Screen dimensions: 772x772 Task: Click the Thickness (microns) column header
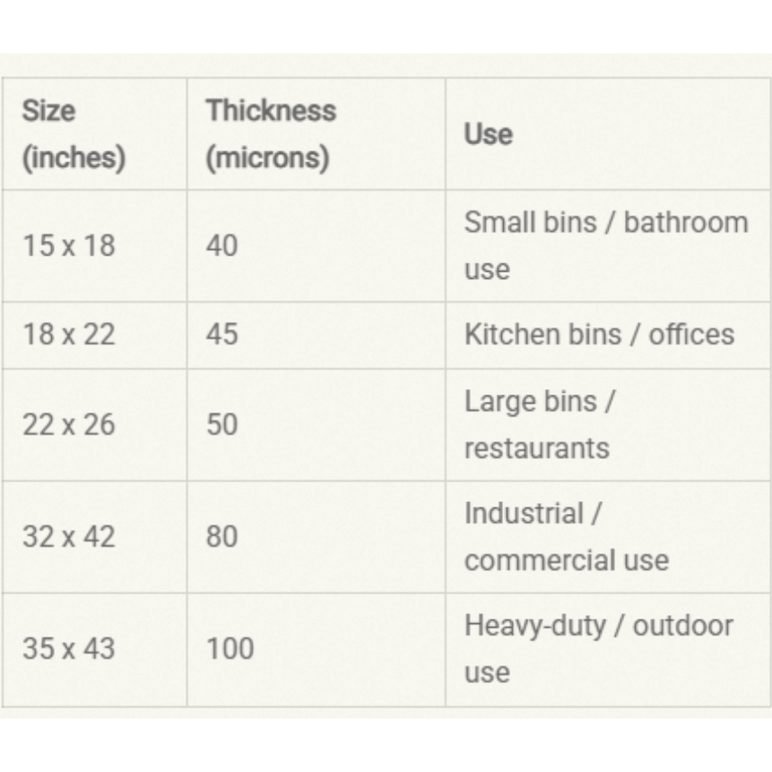point(270,134)
